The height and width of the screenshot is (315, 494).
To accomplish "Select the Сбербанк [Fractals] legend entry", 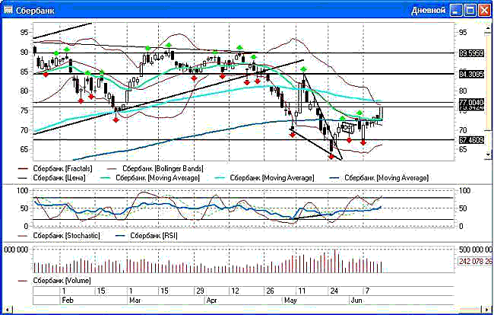I will pos(55,169).
